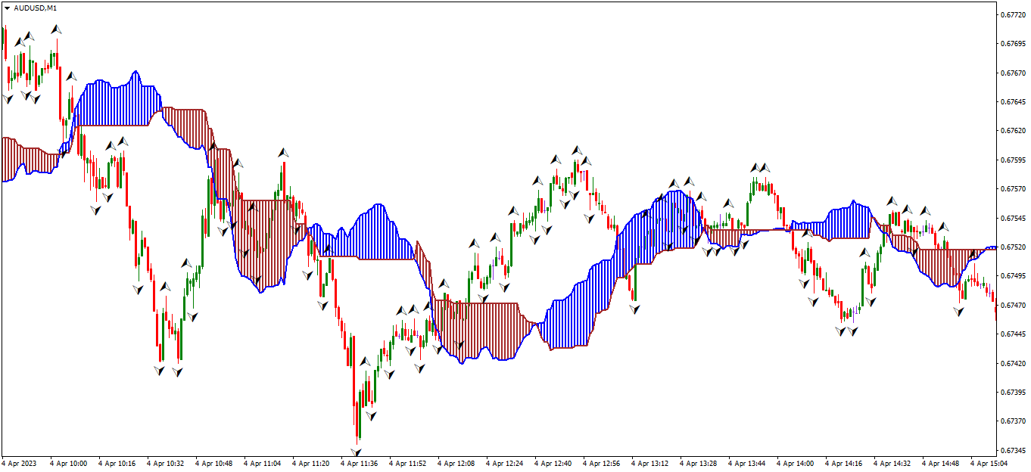This screenshot has width=1031, height=472.
Task: Click the 4 Apr 14:00 time label
Action: 795,463
